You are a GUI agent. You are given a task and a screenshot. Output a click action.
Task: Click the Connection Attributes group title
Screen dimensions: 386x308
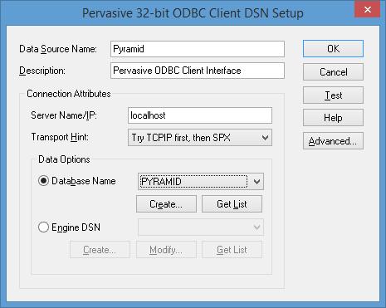[x=69, y=94]
